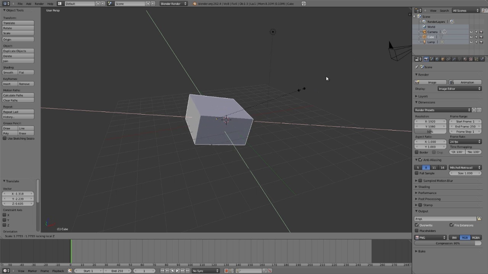The width and height of the screenshot is (488, 274).
Task: Open the Add menu
Action: tap(29, 3)
